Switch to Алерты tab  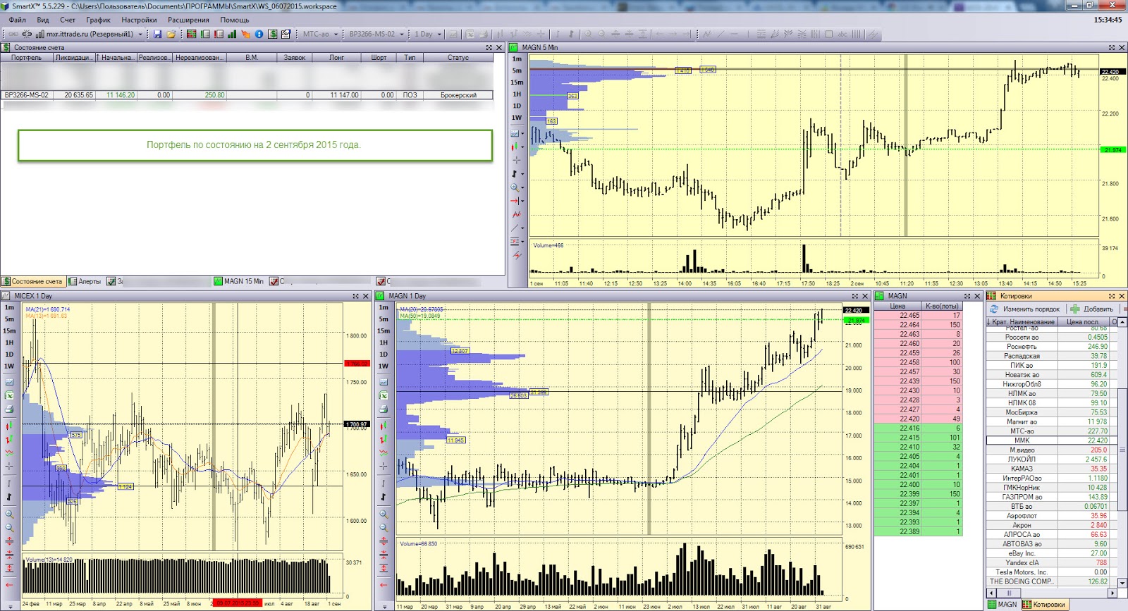click(x=85, y=281)
